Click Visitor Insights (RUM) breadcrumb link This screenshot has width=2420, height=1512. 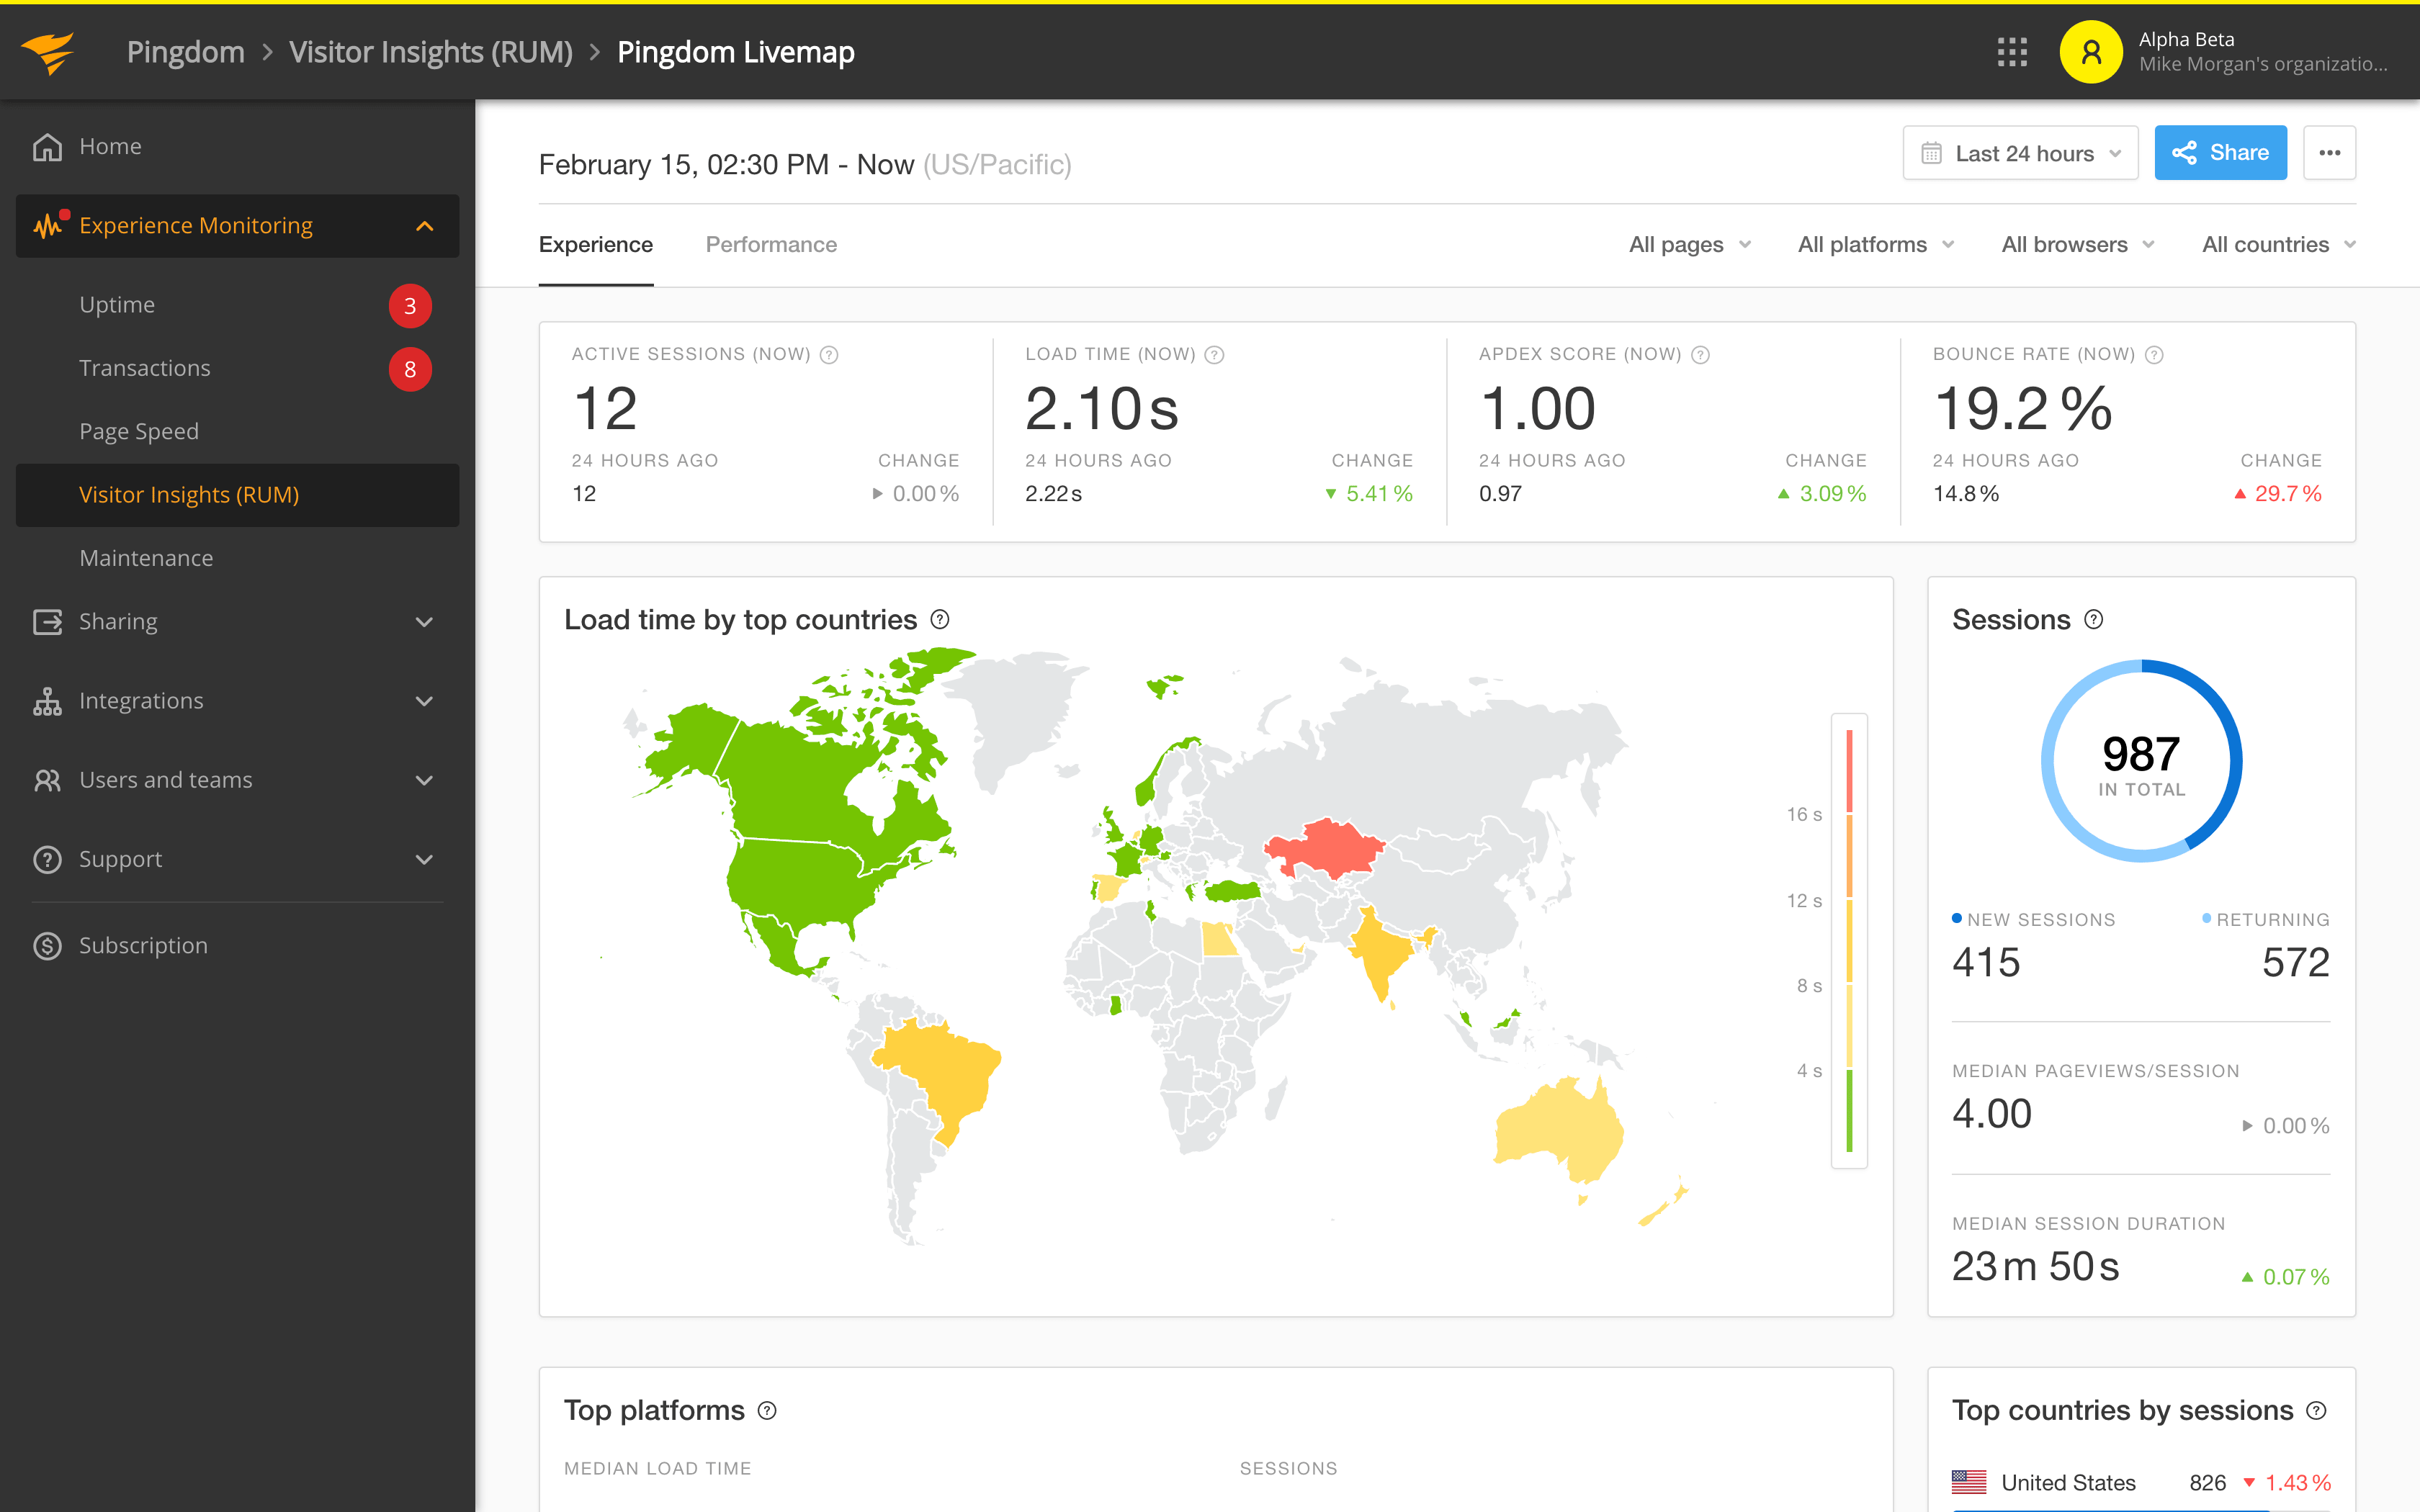pyautogui.click(x=431, y=52)
